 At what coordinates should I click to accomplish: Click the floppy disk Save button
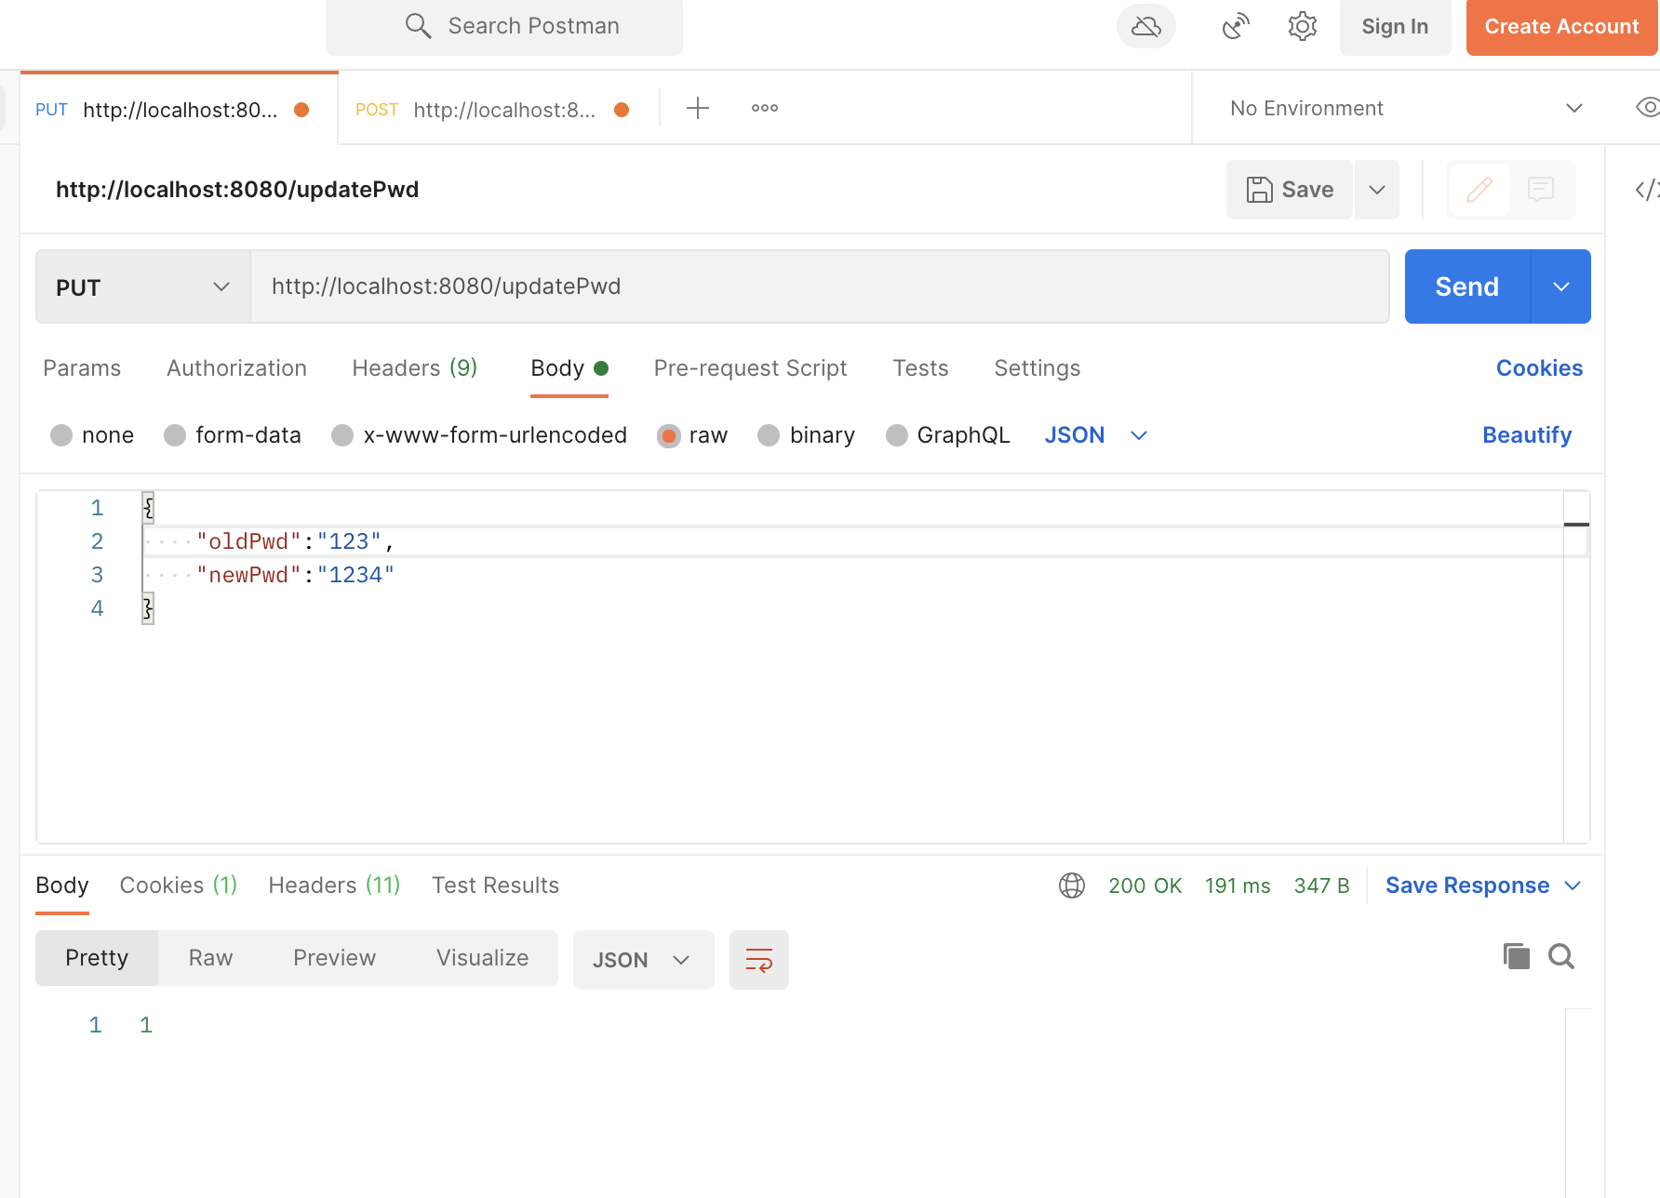(x=1290, y=190)
